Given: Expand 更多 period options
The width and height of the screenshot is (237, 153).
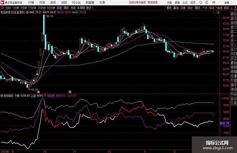Looking at the screenshot, I should pos(90,8).
